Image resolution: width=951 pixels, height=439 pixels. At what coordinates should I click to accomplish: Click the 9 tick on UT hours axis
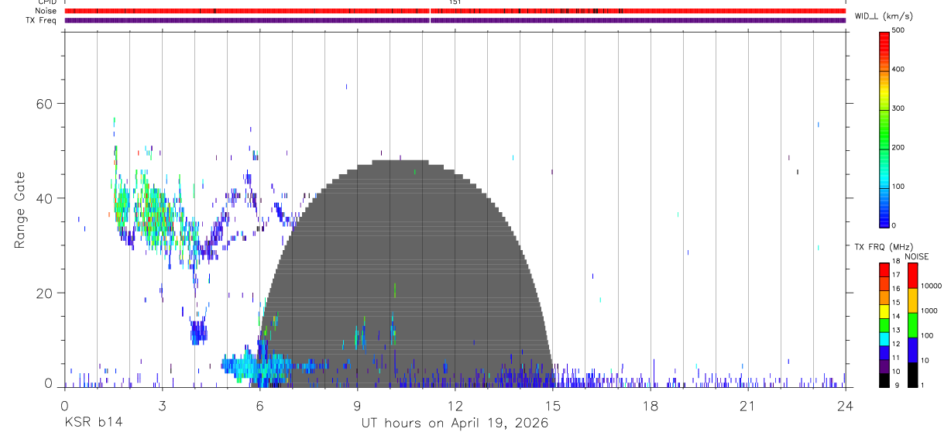pyautogui.click(x=358, y=405)
